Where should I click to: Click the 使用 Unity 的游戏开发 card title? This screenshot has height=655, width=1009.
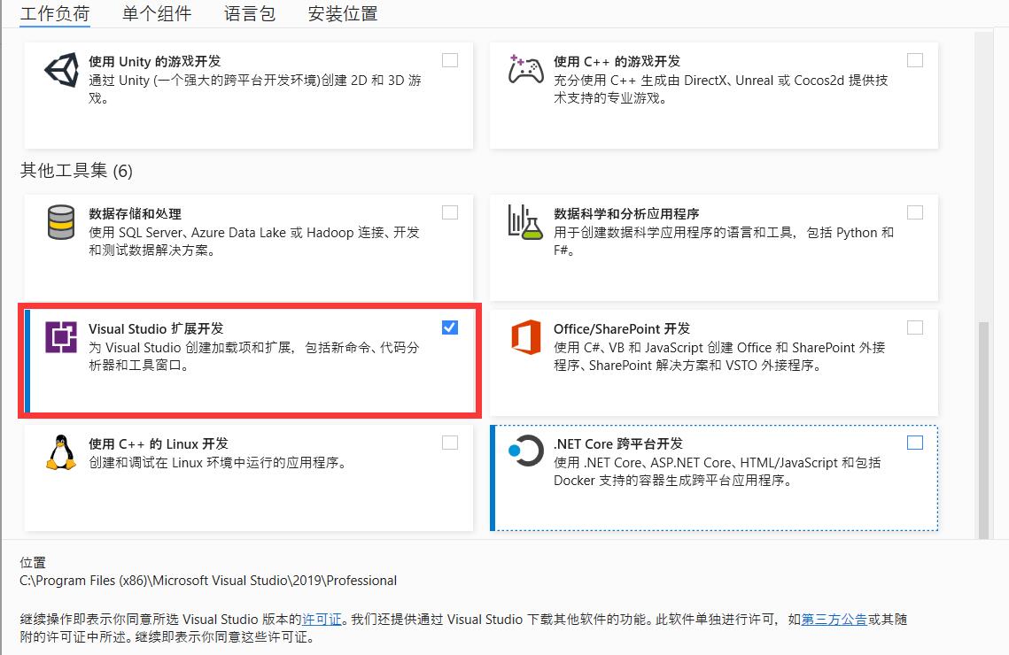coord(154,62)
